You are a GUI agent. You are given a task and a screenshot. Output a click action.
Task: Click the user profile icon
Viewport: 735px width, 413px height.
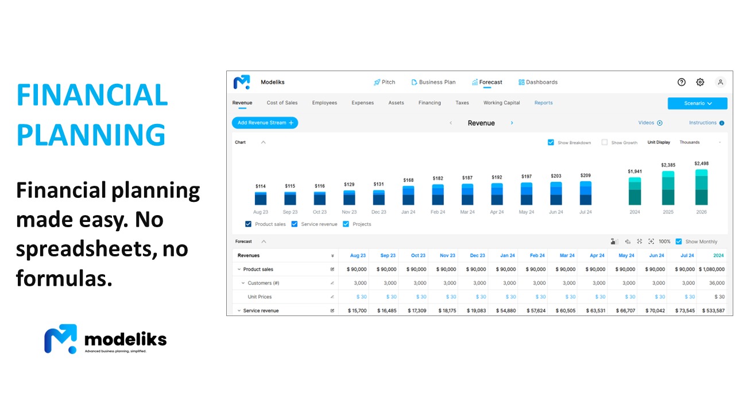(x=721, y=82)
